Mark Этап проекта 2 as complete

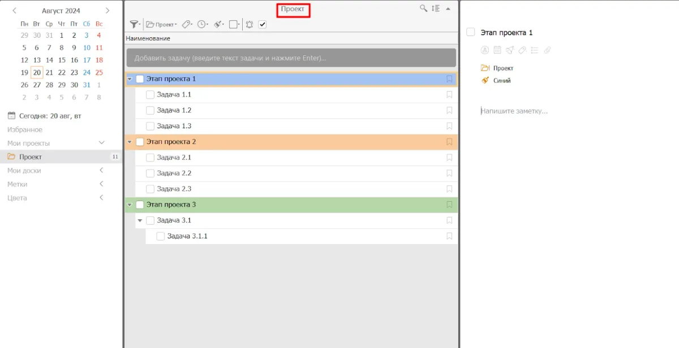[x=140, y=142]
